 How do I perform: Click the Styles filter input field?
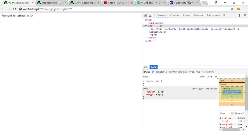click(x=170, y=76)
